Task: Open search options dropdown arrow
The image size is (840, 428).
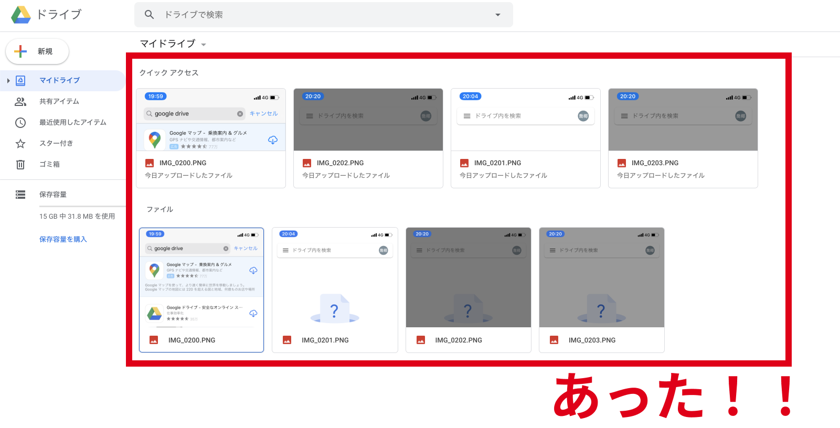Action: pos(498,15)
